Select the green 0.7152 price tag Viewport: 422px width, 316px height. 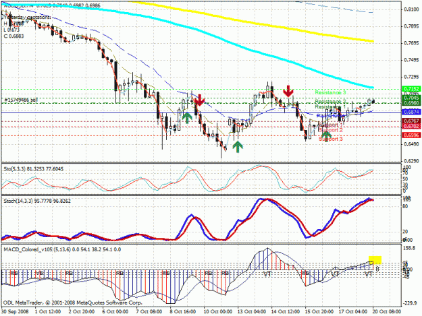(x=411, y=89)
